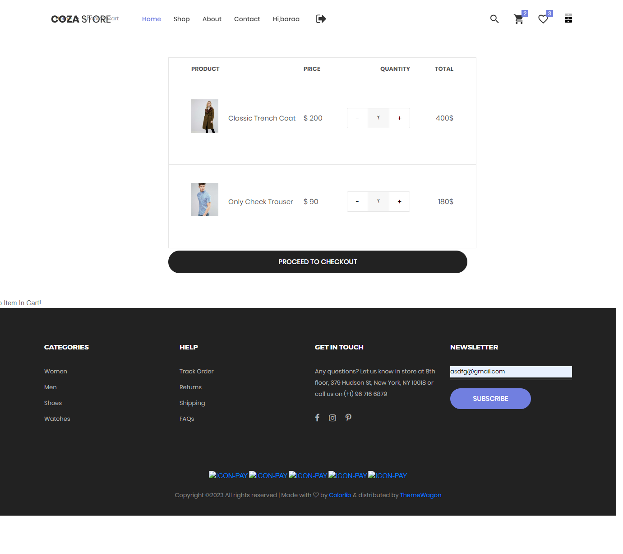Click the logout arrow icon
The width and height of the screenshot is (623, 554).
tap(321, 19)
